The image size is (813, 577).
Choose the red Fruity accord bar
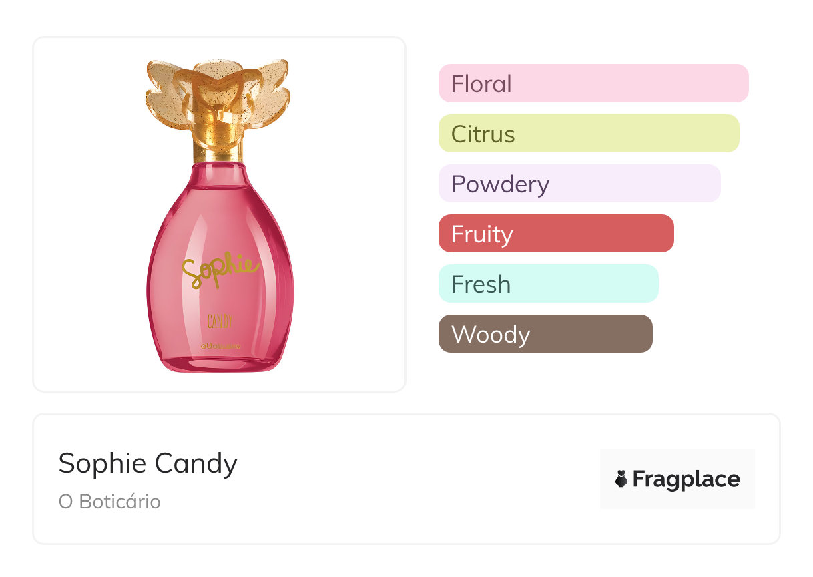click(555, 234)
